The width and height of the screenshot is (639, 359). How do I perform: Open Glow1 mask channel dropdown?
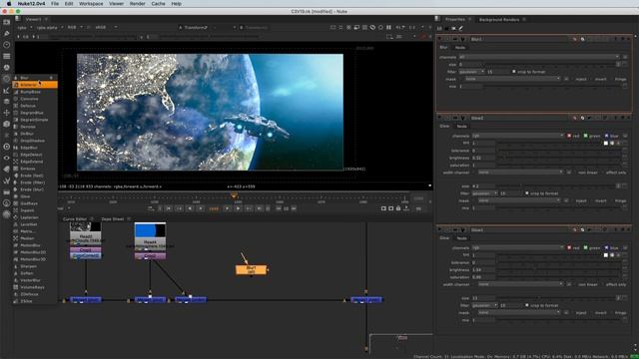519,312
